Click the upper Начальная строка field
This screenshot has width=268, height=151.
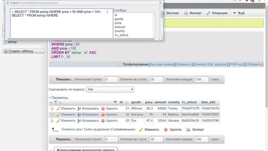point(111,79)
